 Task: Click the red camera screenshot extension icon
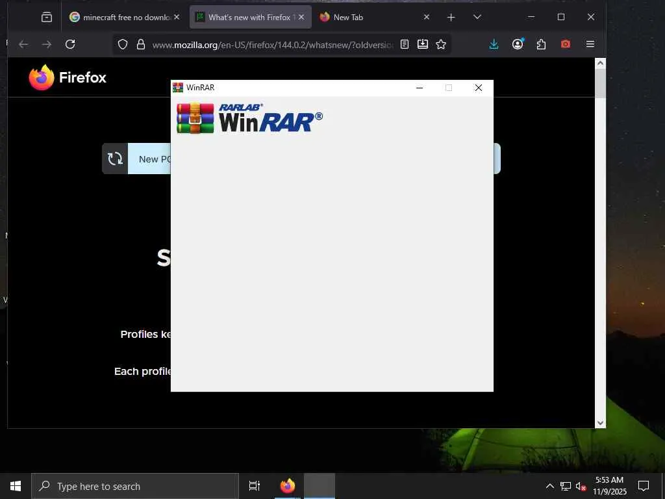[x=566, y=44]
